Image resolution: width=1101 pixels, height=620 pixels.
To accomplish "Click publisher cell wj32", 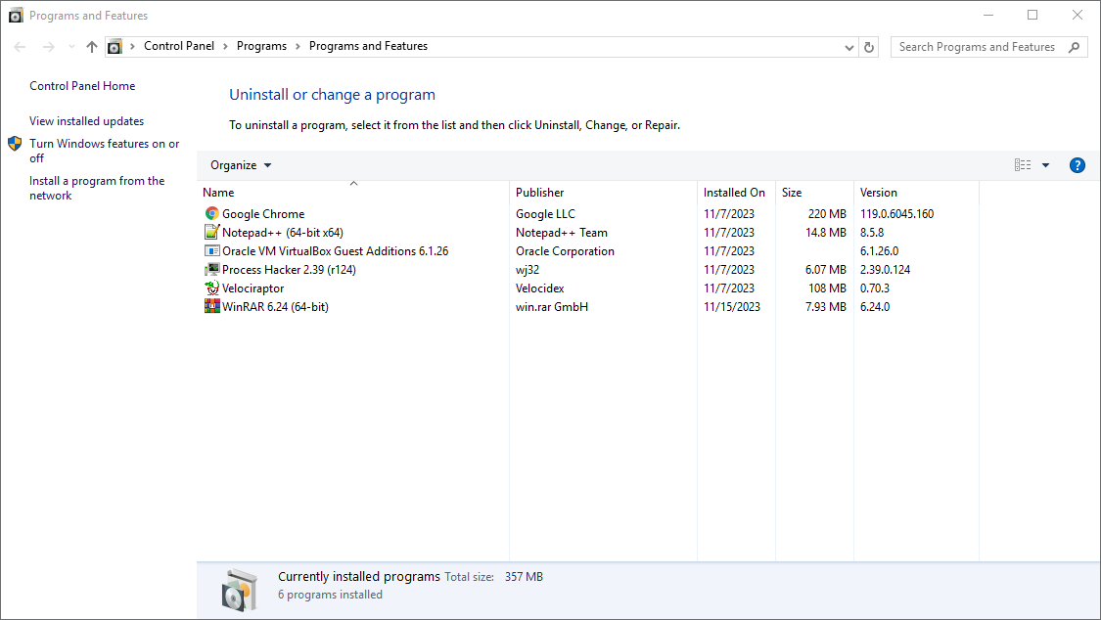I will pos(528,269).
